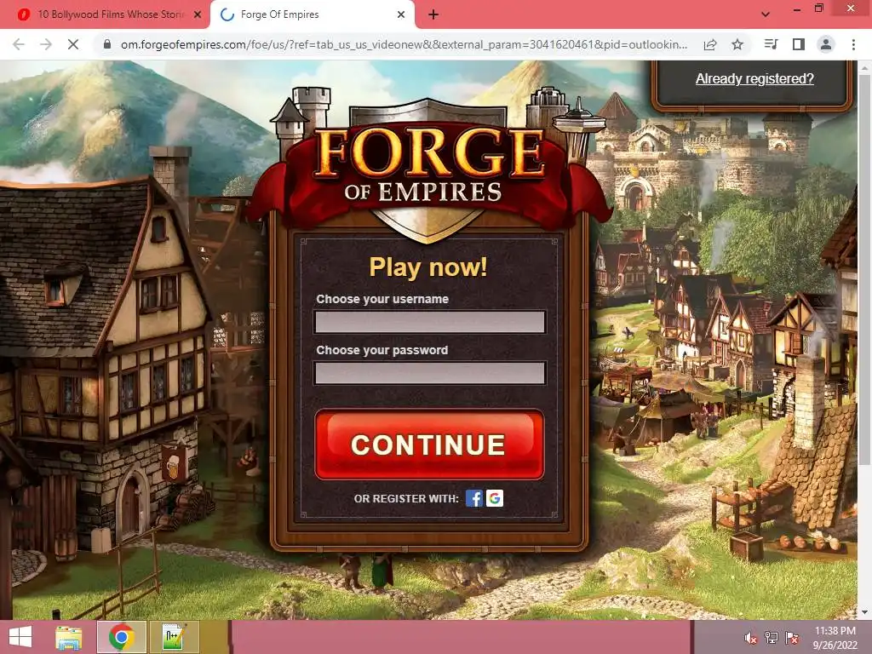Image resolution: width=872 pixels, height=654 pixels.
Task: Click the page vertical scrollbar
Action: tap(865, 270)
